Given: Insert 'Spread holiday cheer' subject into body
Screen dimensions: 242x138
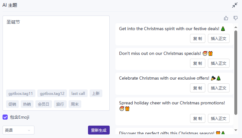Looking at the screenshot, I should pyautogui.click(x=219, y=118).
